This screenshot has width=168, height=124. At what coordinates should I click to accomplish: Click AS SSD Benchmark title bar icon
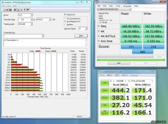point(97,2)
